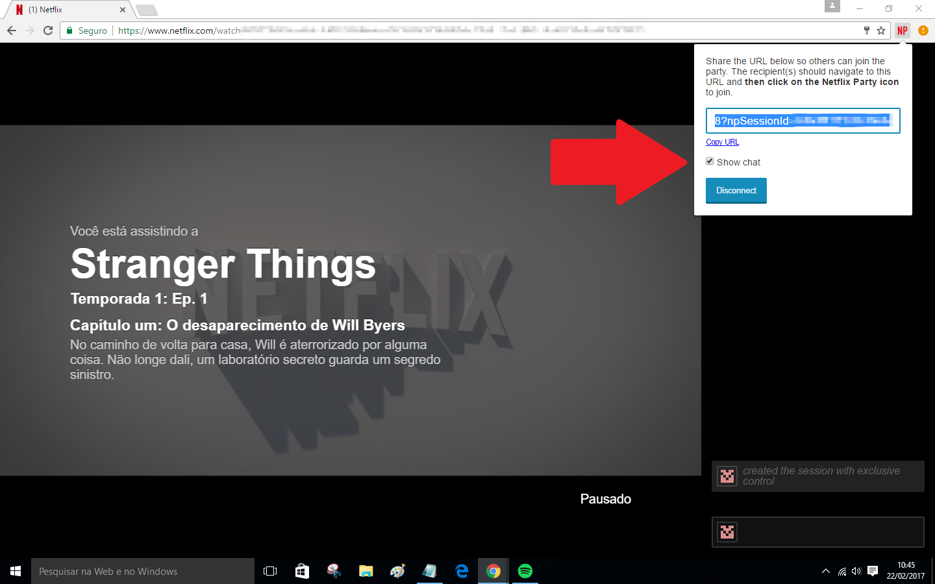
Task: Go back to the previous page
Action: (x=12, y=30)
